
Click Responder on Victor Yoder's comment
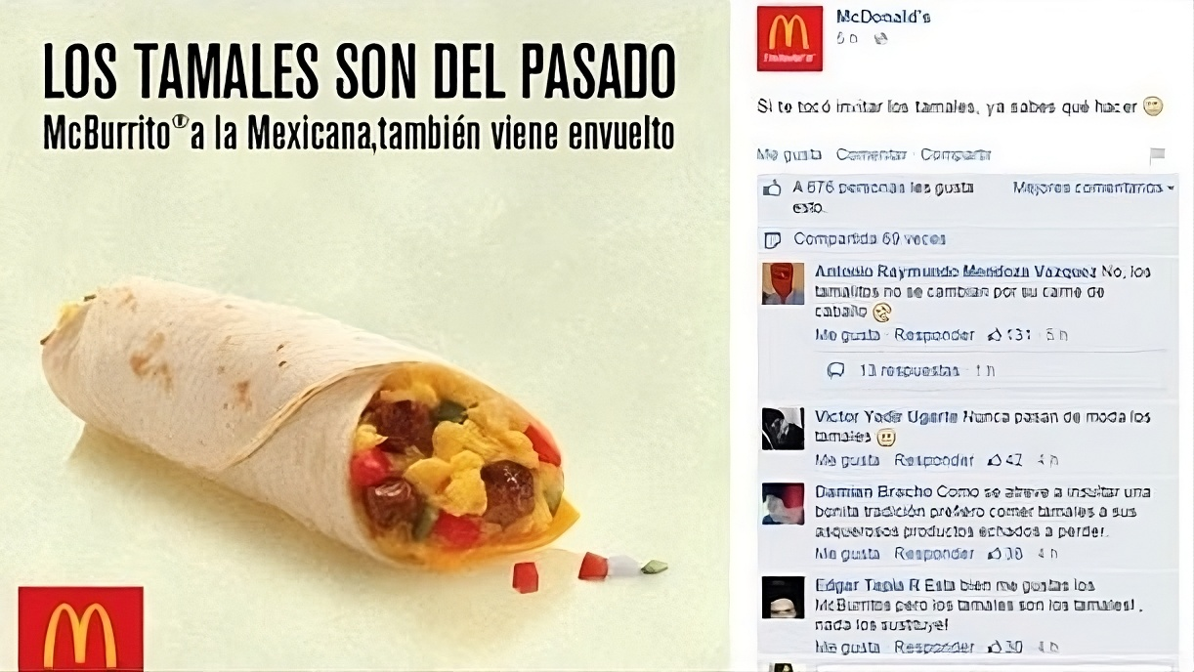point(934,460)
